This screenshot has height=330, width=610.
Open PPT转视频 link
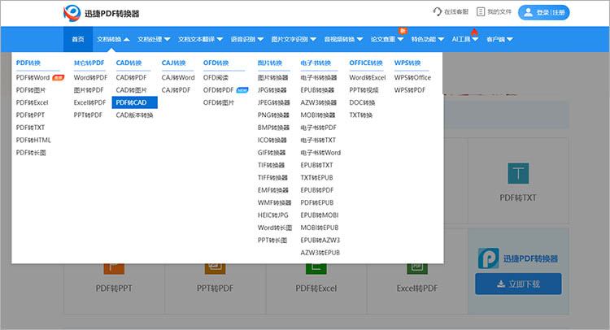pyautogui.click(x=364, y=89)
